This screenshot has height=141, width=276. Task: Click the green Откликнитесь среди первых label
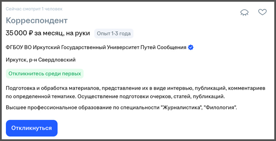pos(45,73)
